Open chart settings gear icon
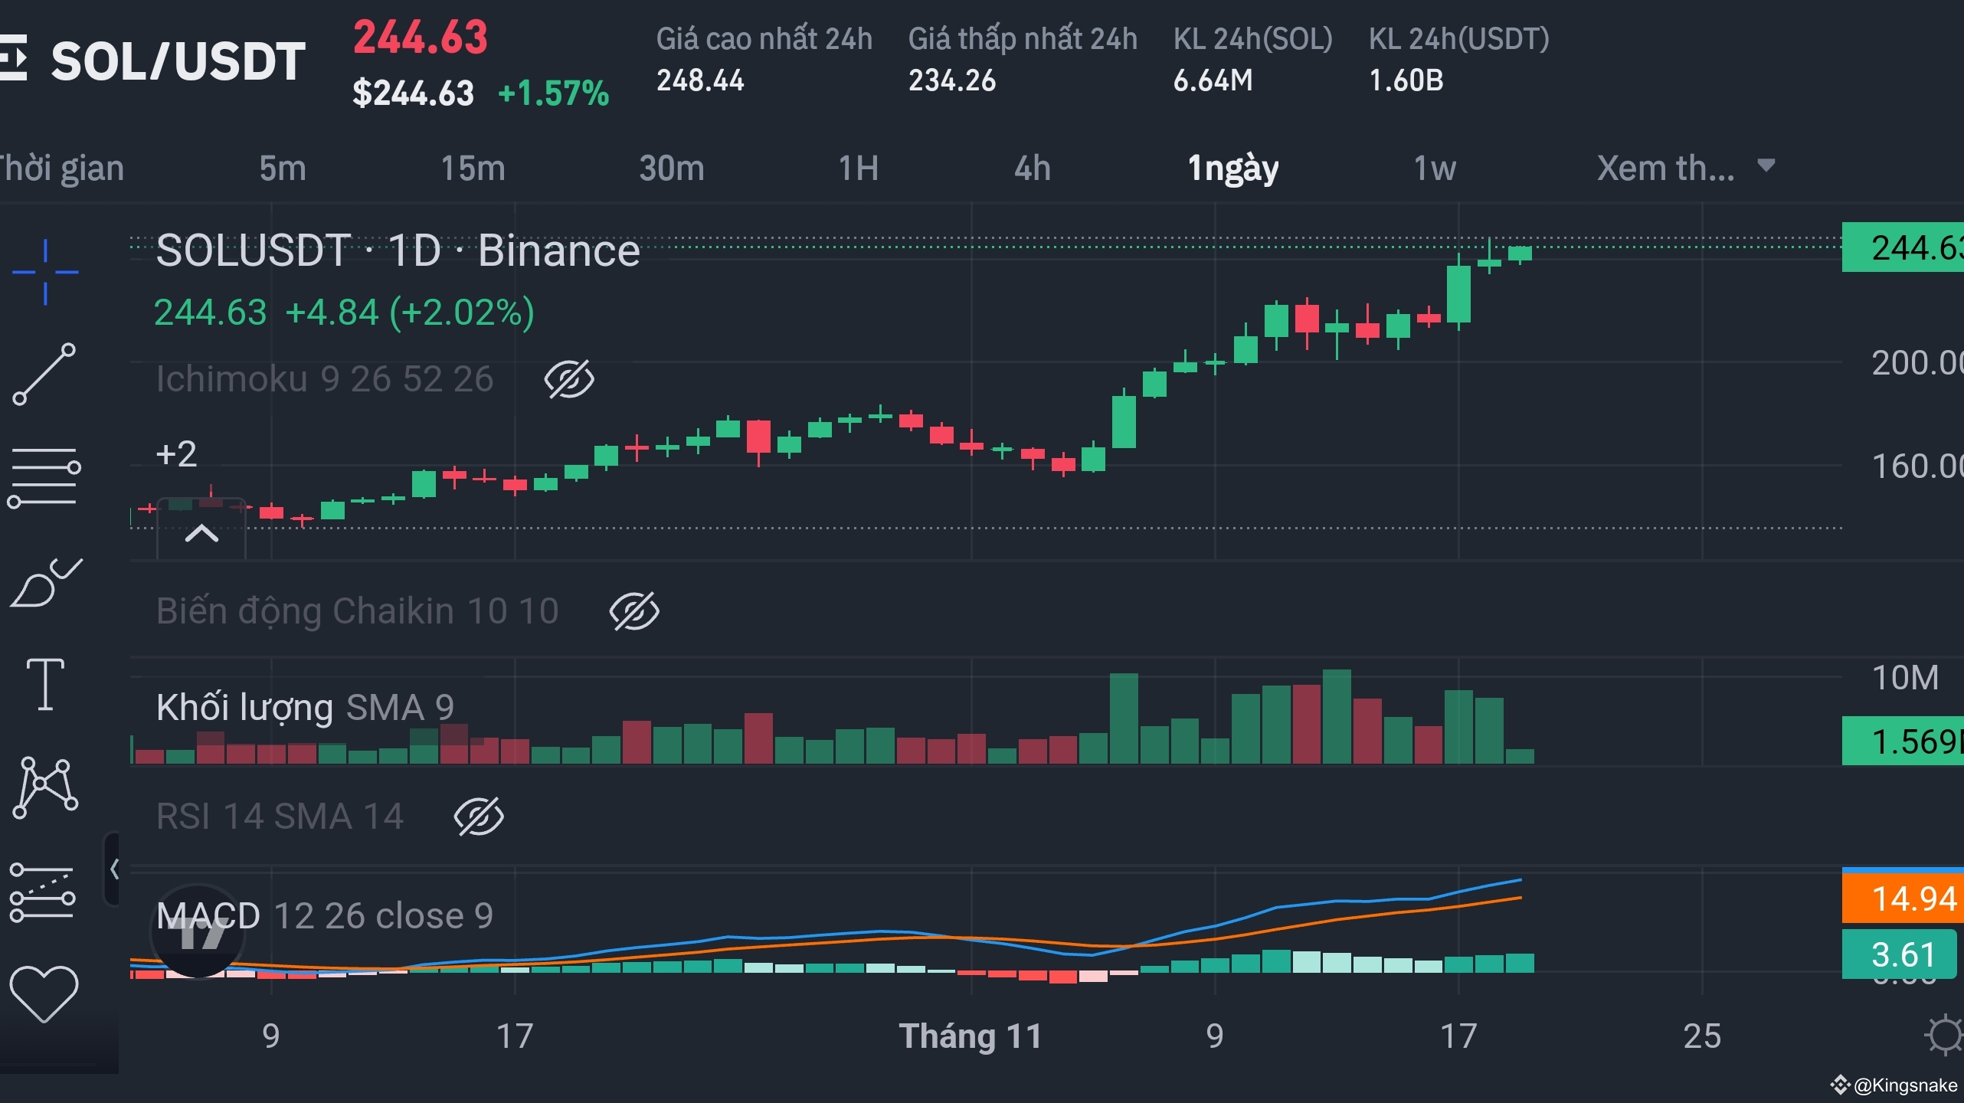 pyautogui.click(x=1944, y=1036)
